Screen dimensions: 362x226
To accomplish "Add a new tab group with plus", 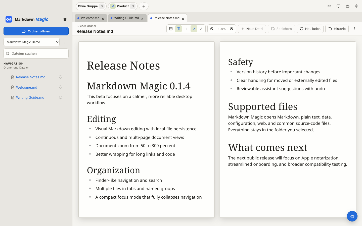I will coord(144,6).
